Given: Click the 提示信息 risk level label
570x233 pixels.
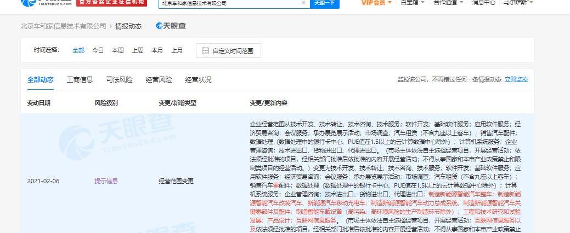Looking at the screenshot, I should (x=106, y=181).
